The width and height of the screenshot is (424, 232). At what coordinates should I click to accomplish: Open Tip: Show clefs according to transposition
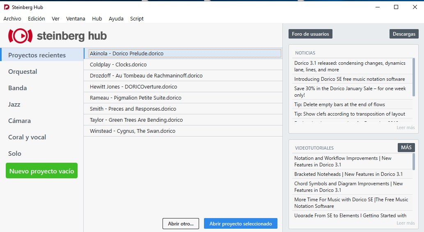click(352, 114)
